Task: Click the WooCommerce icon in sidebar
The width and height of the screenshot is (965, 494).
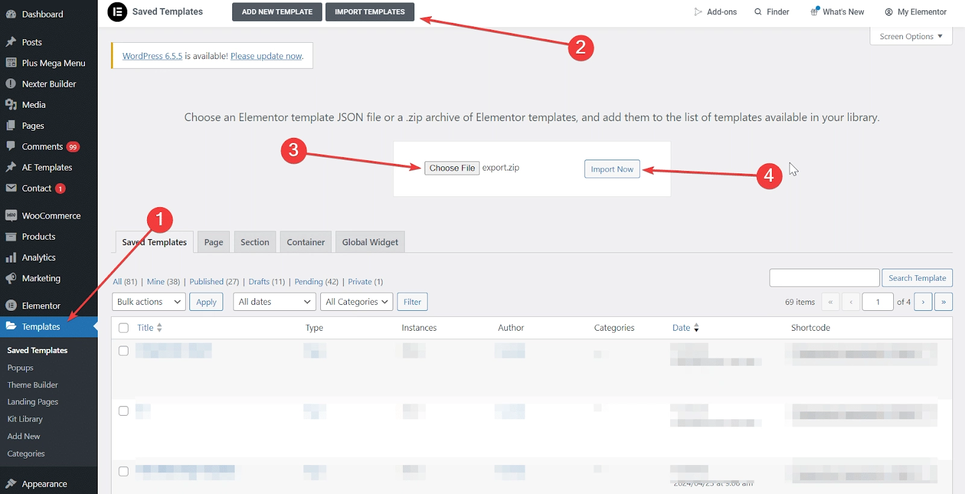Action: point(11,216)
